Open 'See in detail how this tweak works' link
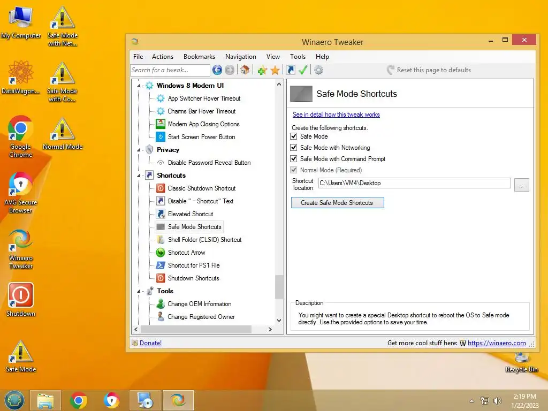Viewport: 548px width, 411px height. pyautogui.click(x=336, y=115)
